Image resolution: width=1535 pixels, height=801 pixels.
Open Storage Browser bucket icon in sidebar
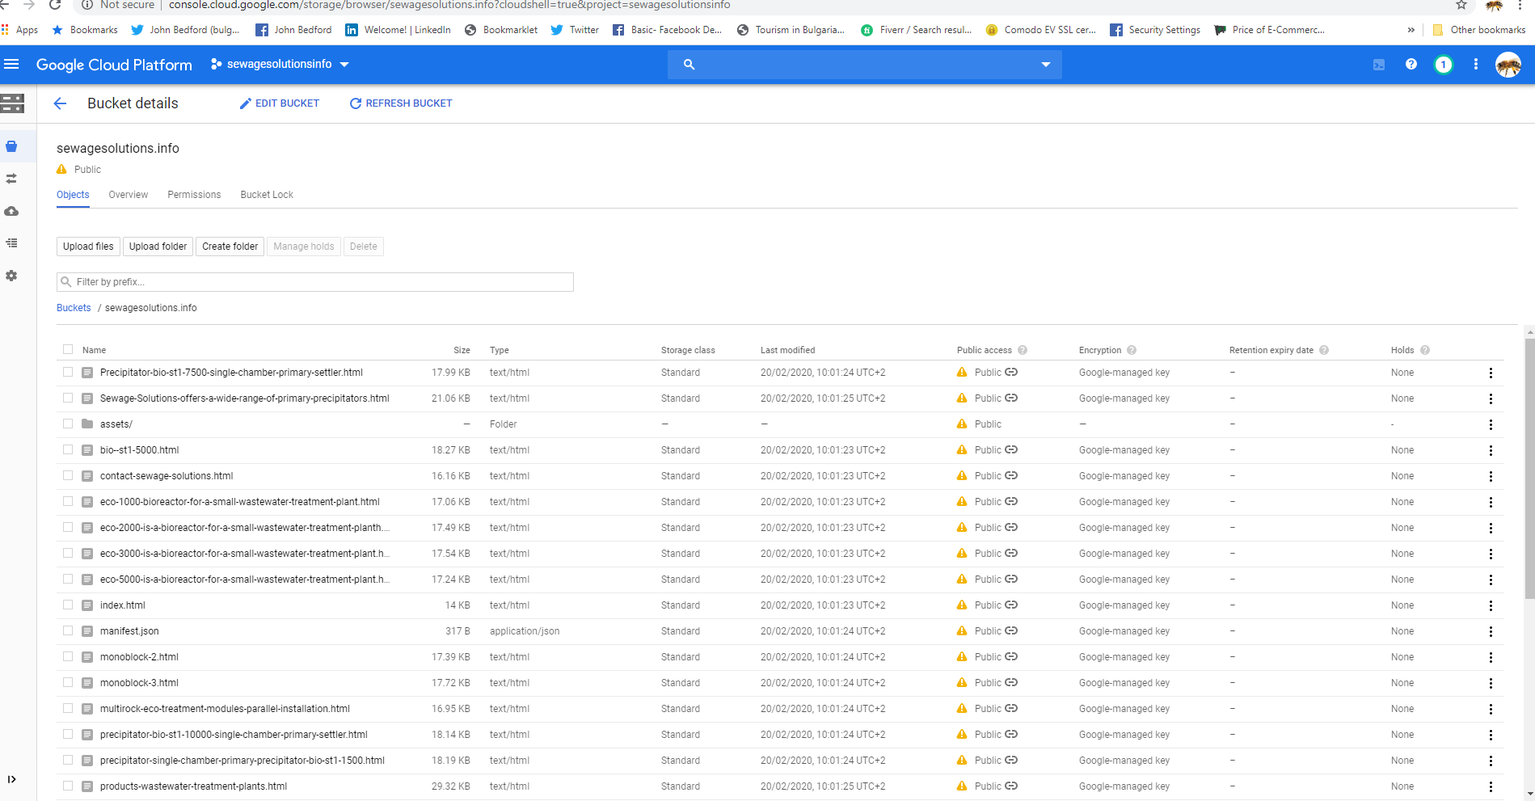[x=11, y=146]
